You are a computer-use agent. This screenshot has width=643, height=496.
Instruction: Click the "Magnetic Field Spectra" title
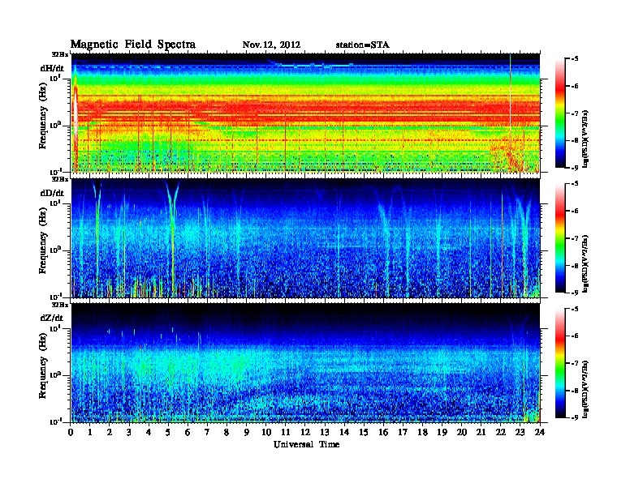(x=133, y=45)
